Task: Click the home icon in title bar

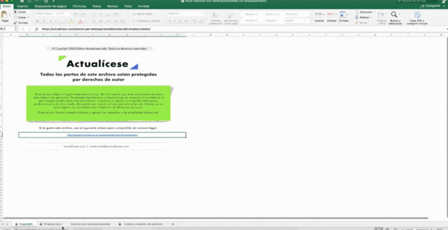Action: click(x=22, y=1)
